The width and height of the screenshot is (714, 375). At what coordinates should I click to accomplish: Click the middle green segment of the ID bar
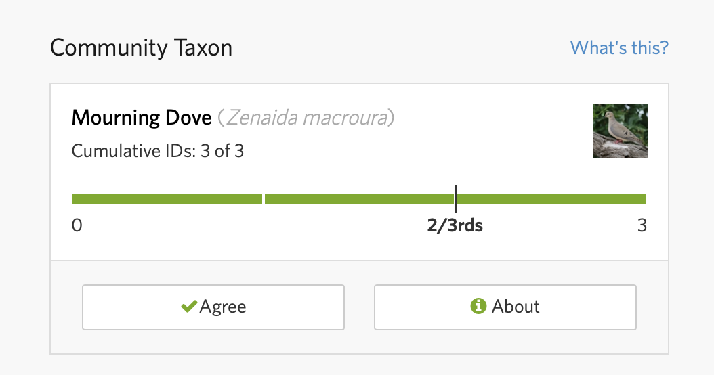(x=358, y=199)
